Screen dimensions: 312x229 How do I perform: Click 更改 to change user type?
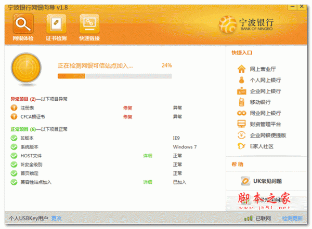[x=56, y=218]
